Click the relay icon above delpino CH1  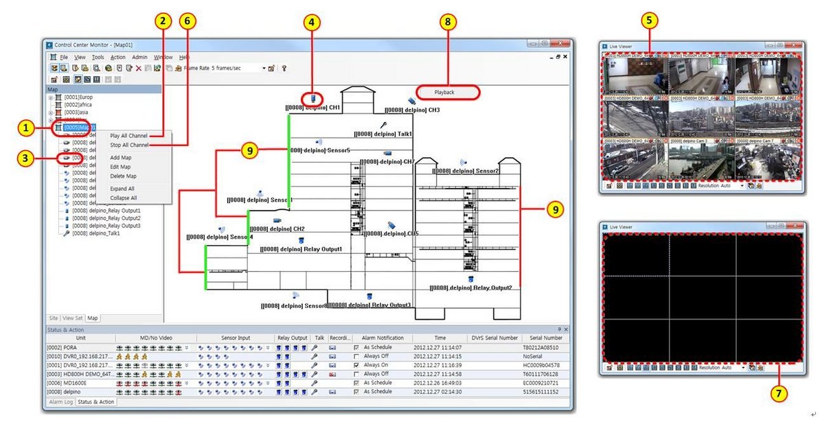312,98
